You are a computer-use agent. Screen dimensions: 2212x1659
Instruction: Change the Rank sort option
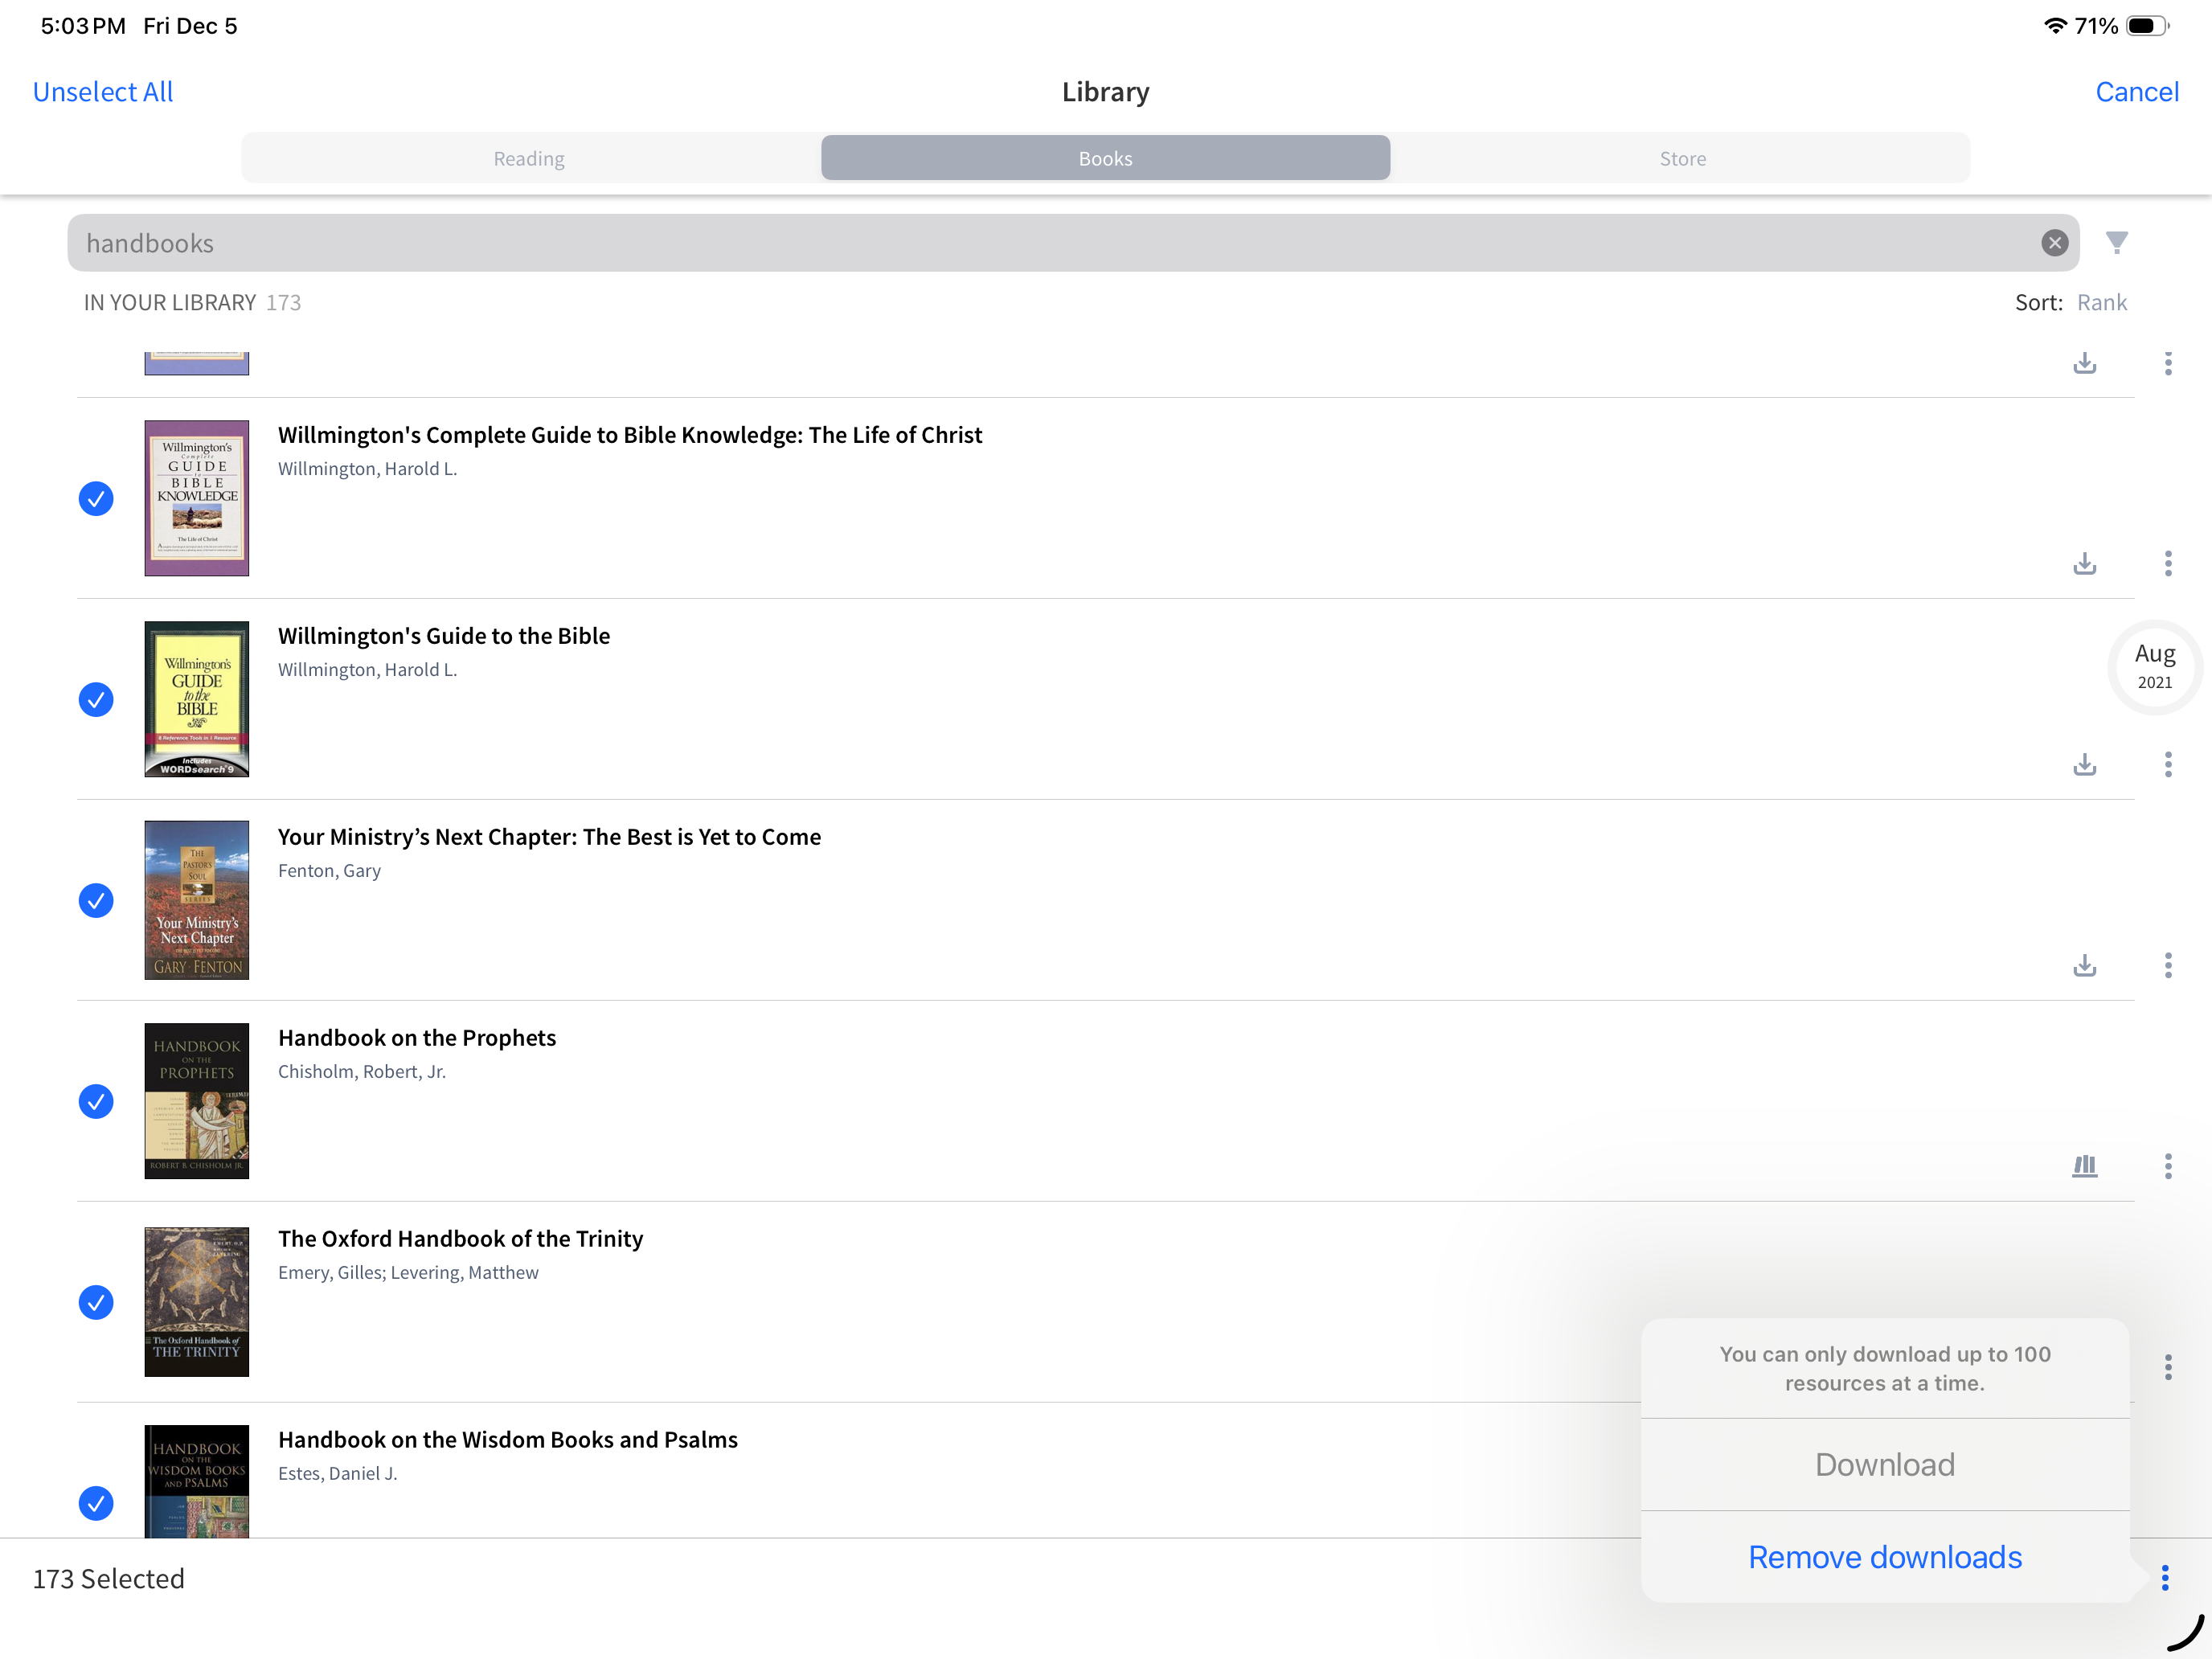tap(2101, 303)
